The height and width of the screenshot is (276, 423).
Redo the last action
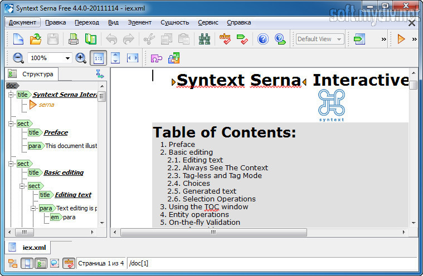(129, 39)
